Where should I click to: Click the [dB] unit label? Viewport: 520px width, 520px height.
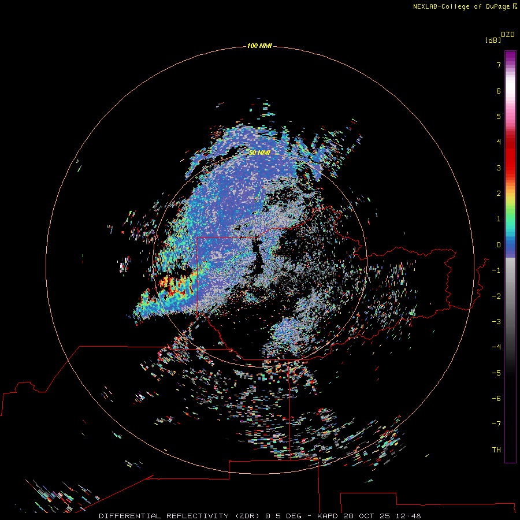tap(493, 40)
